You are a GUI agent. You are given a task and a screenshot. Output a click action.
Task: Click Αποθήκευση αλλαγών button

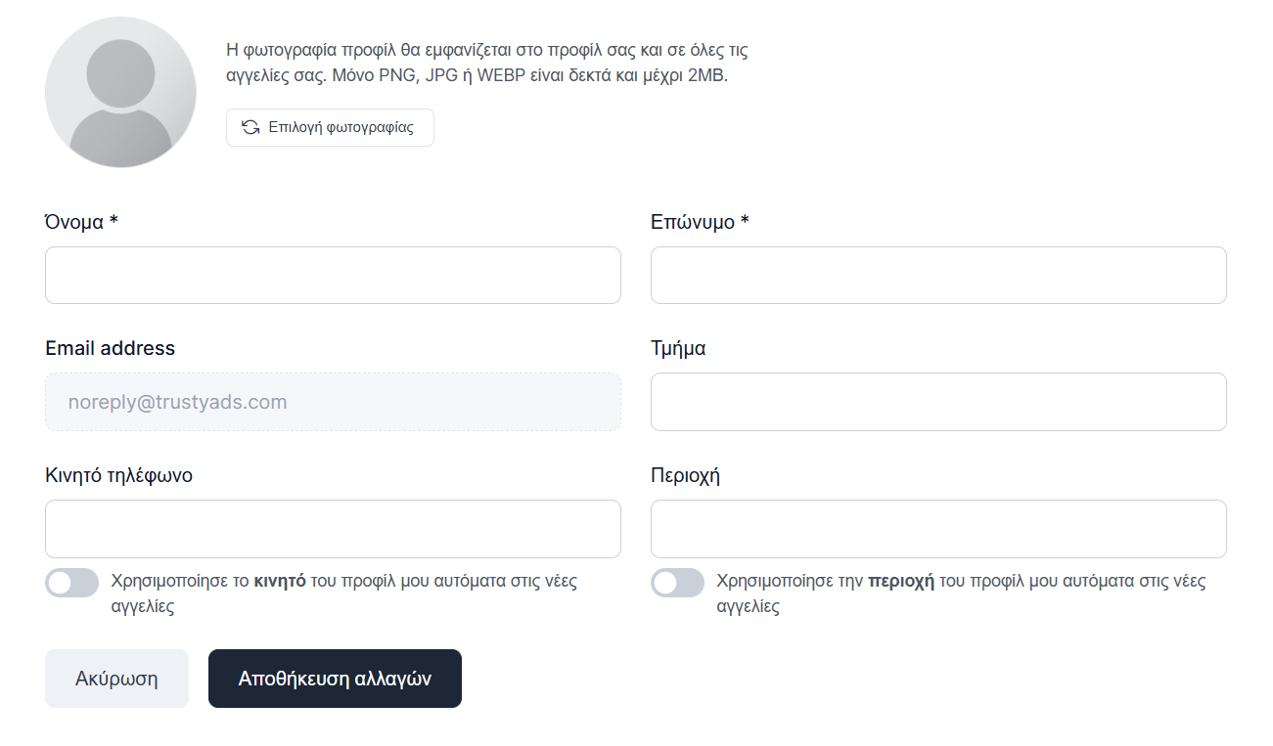[x=335, y=679]
